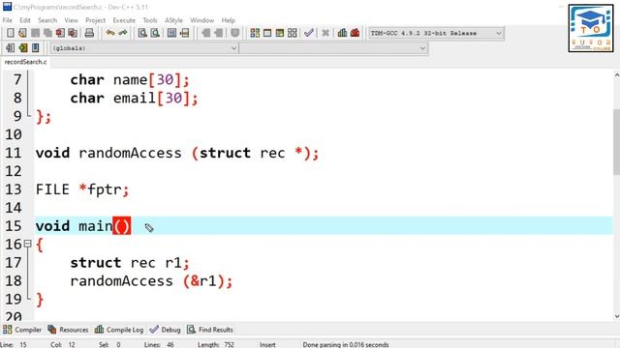Click the editor vertical scrollbar thumb
The image size is (620, 348).
[616, 141]
